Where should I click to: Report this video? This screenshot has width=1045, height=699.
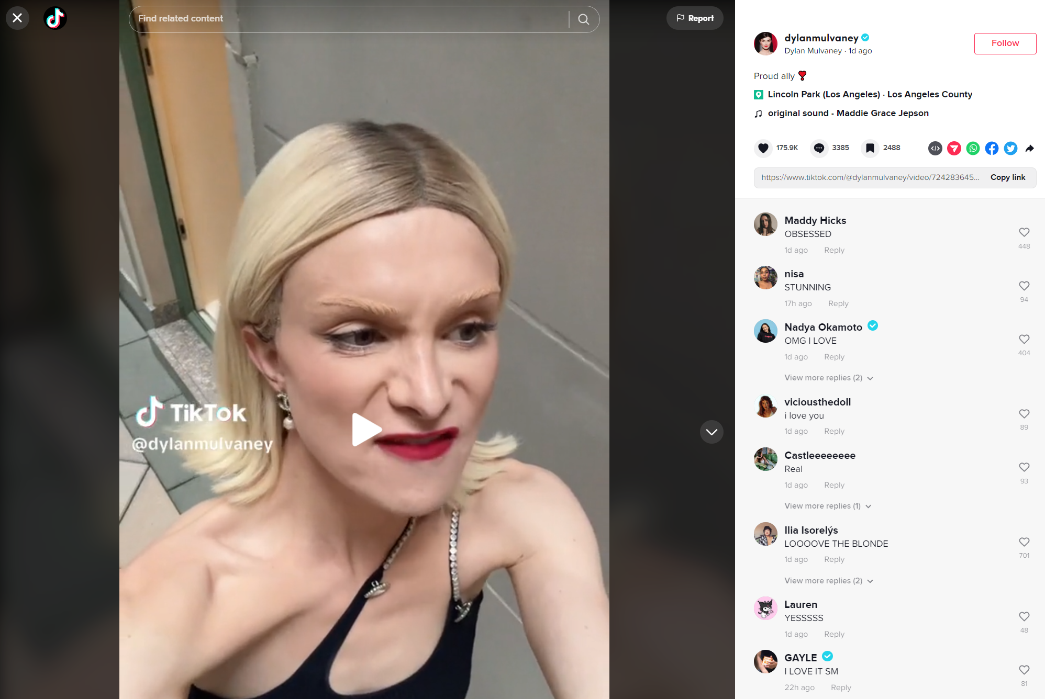point(695,18)
